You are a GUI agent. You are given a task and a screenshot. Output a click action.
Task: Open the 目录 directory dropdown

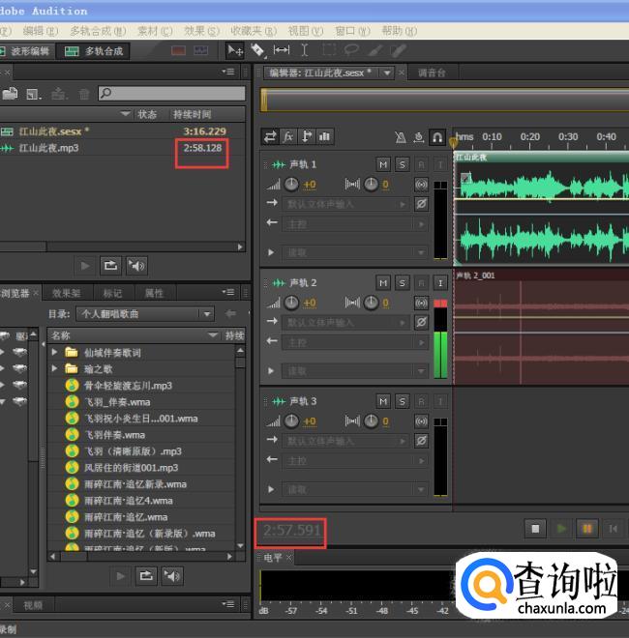click(x=206, y=314)
